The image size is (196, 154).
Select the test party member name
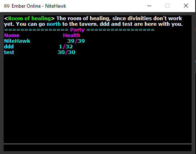(9, 52)
